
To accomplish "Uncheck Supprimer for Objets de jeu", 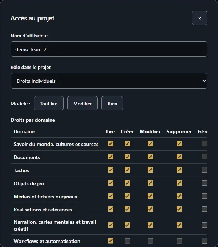I will 179,183.
